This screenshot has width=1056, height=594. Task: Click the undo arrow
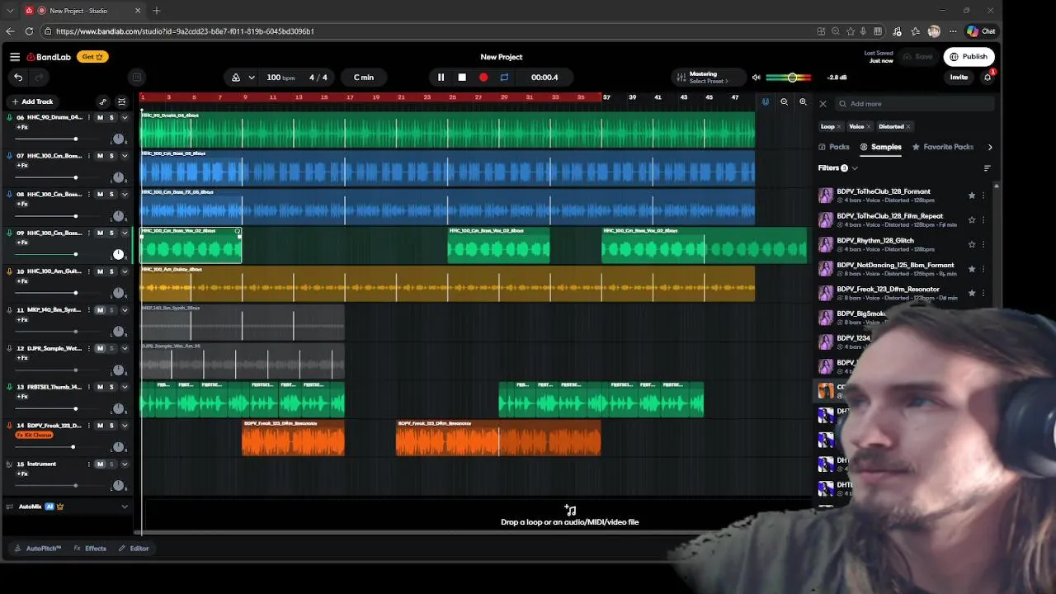[x=18, y=77]
